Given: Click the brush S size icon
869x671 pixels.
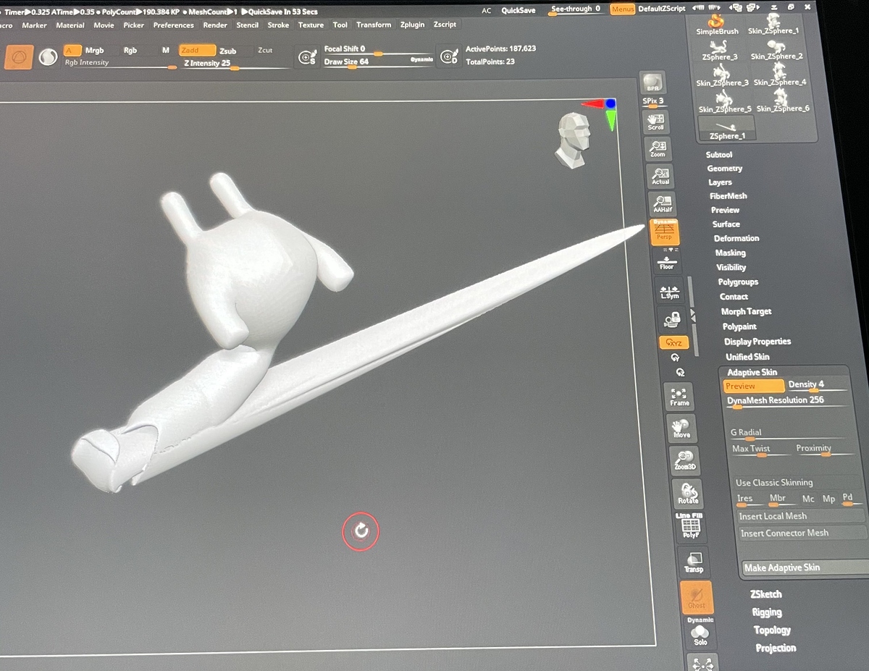Looking at the screenshot, I should (x=308, y=56).
